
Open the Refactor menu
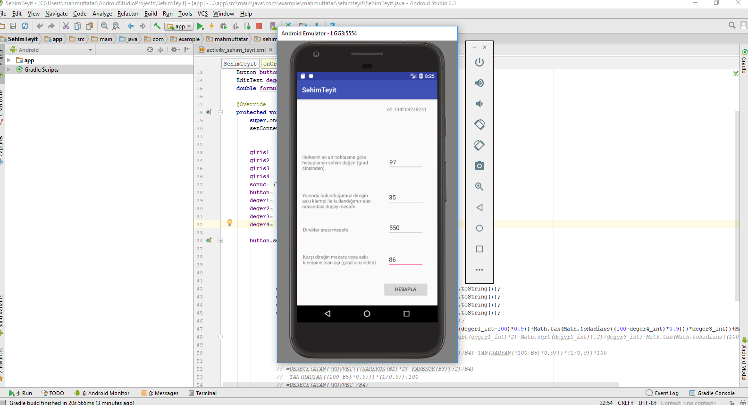coord(128,14)
